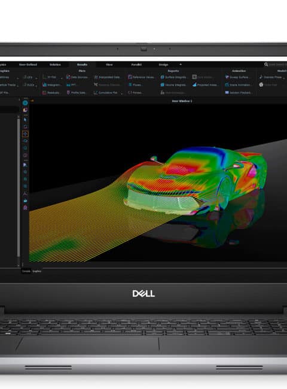Click the LICs graphics button
The width and height of the screenshot is (287, 389).
tap(28, 77)
